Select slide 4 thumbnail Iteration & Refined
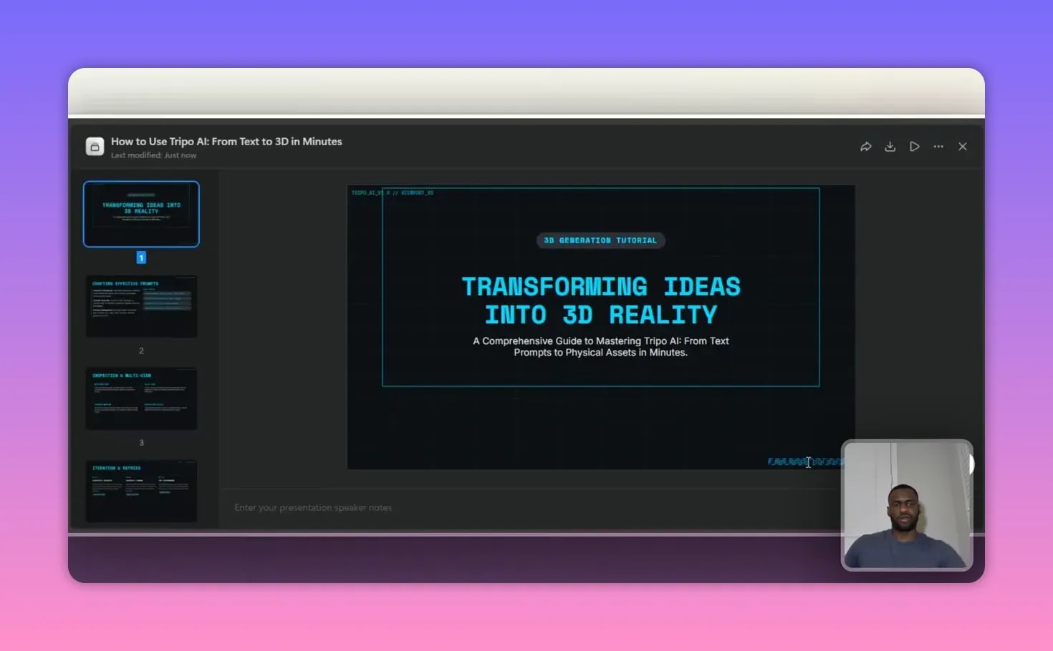The image size is (1053, 651). coord(141,491)
